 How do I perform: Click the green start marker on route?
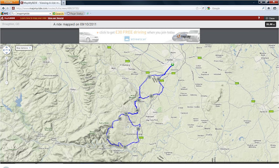pos(172,64)
